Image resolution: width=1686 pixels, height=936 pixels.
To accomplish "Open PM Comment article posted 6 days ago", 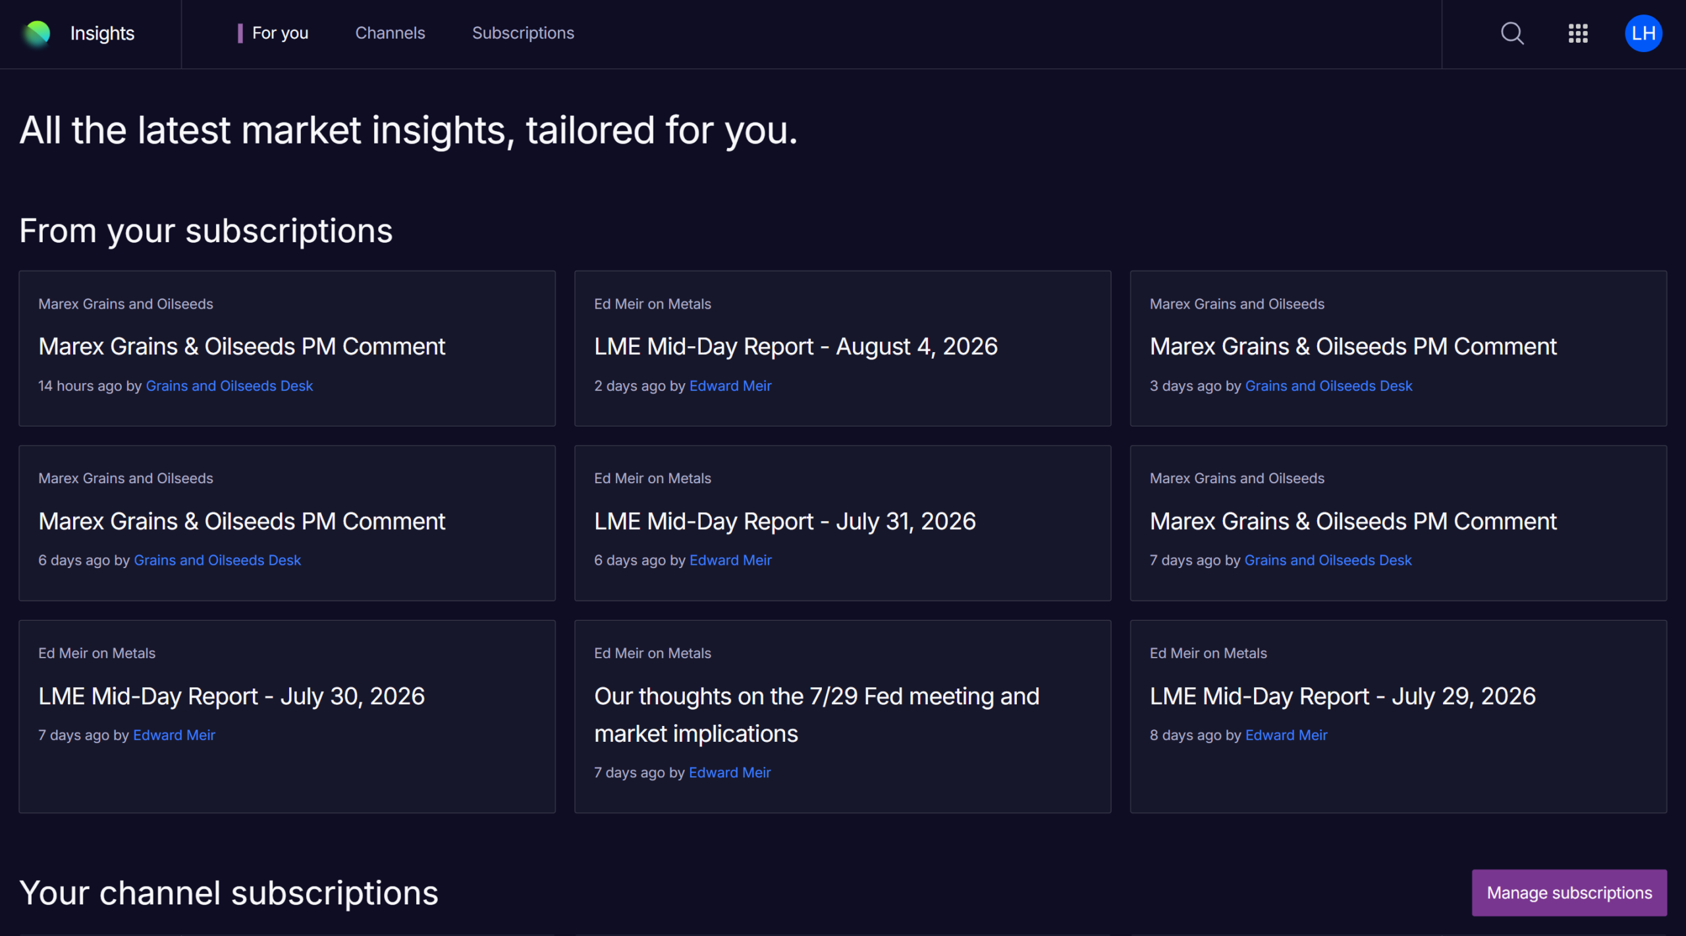I will coord(242,521).
